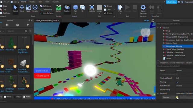The width and height of the screenshot is (193, 108).
Task: Click the Lock tool
Action: (x=107, y=10)
